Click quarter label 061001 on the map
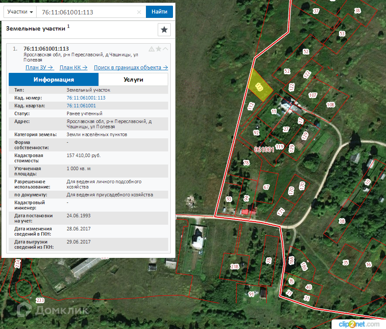Screen dimensions: 386x329 click(x=264, y=150)
